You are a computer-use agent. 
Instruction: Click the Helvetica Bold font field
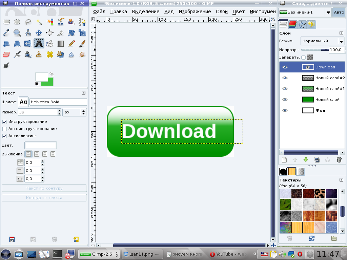[58, 102]
